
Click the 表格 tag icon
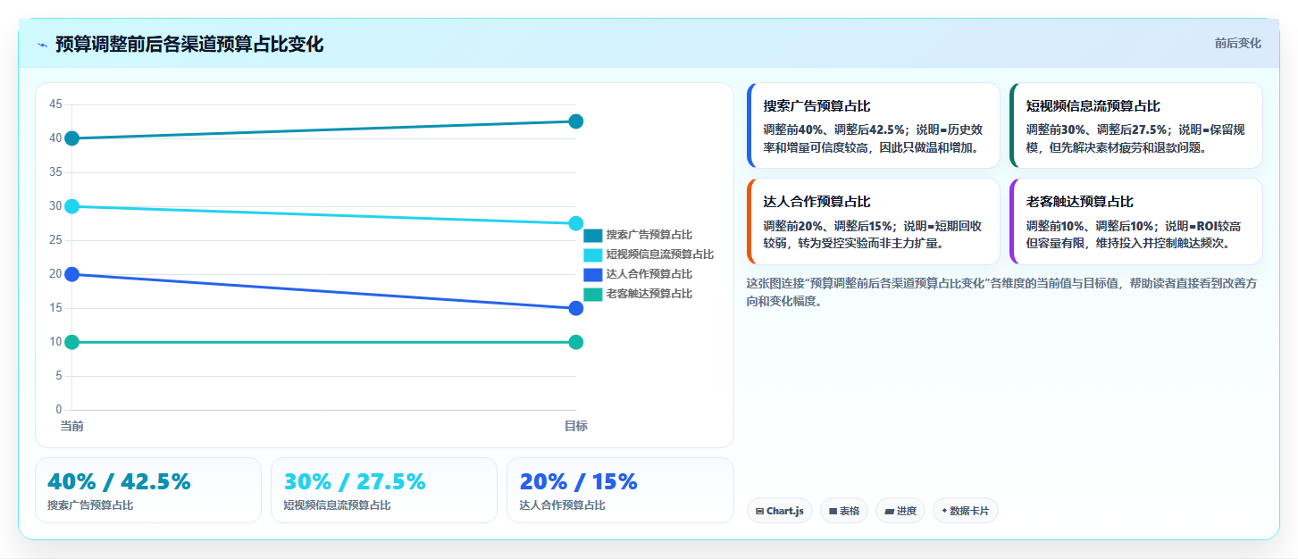pos(833,512)
